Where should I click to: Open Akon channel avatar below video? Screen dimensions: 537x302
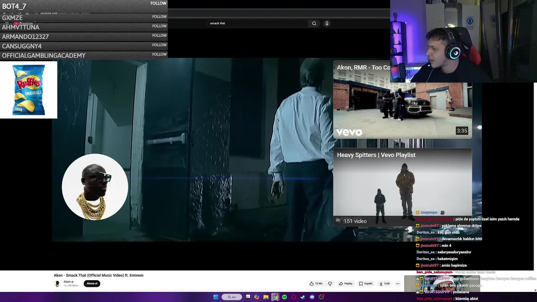tap(57, 284)
